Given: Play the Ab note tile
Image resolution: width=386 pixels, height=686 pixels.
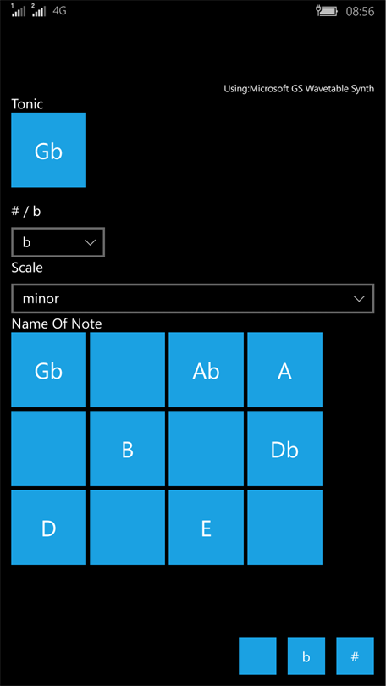Looking at the screenshot, I should click(x=207, y=370).
